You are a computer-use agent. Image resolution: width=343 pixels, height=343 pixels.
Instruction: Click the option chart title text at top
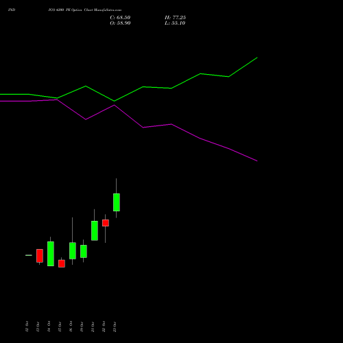click(85, 10)
